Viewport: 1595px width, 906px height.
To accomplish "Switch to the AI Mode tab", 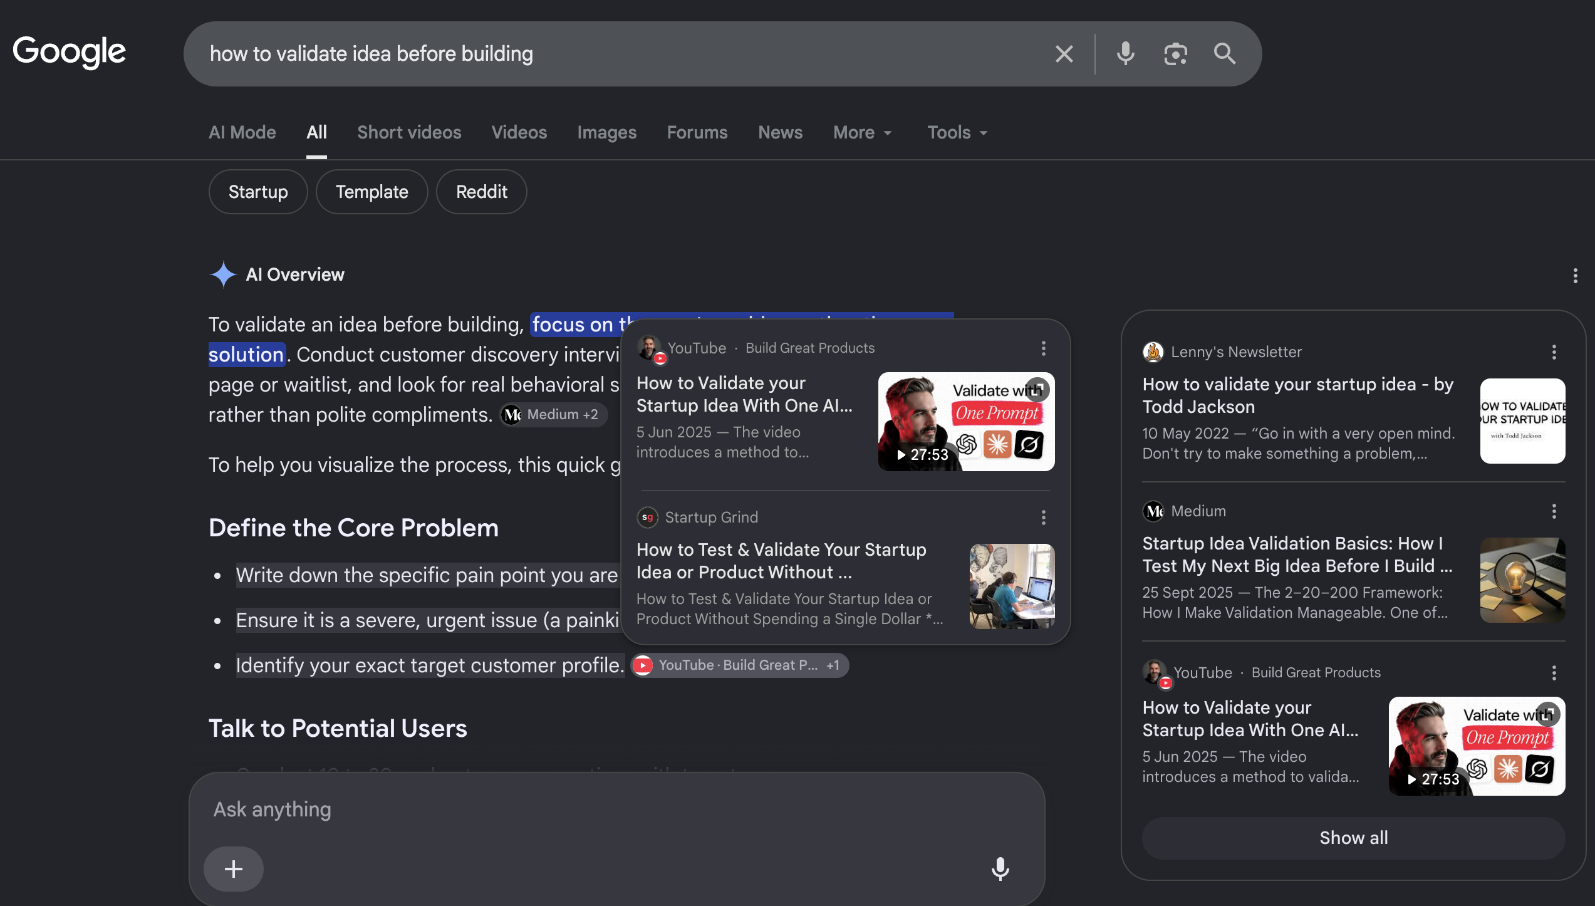I will pos(242,133).
